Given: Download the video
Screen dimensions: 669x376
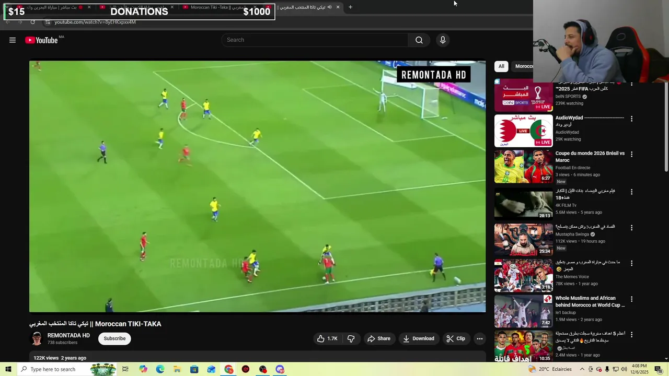Looking at the screenshot, I should click(419, 338).
